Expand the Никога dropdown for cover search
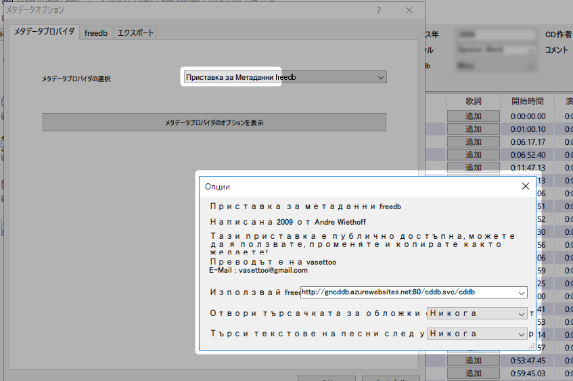 tap(477, 313)
